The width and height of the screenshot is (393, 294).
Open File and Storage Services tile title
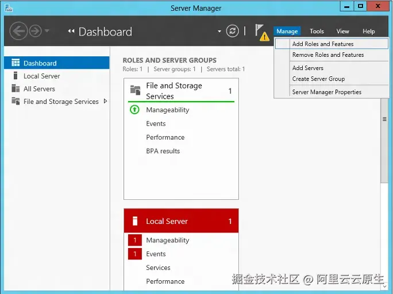[174, 91]
